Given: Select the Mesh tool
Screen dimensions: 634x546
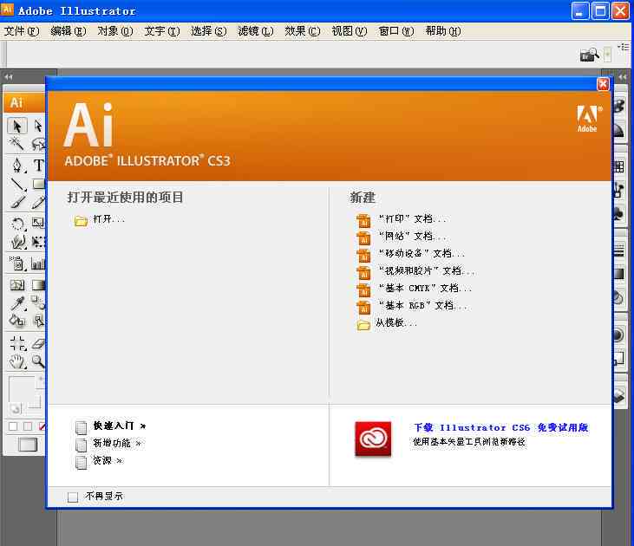Looking at the screenshot, I should (17, 285).
